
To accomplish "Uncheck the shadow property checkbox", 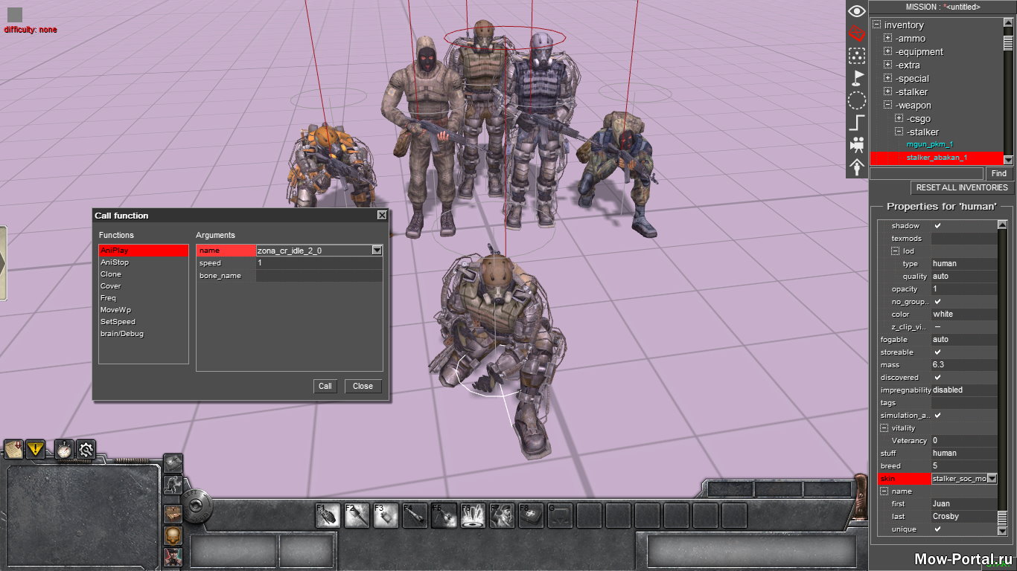I will click(937, 226).
